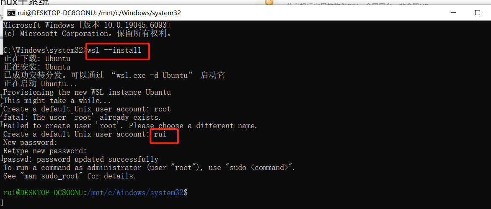
Task: Click the '正在下载: Ubuntu' line
Action: (36, 59)
